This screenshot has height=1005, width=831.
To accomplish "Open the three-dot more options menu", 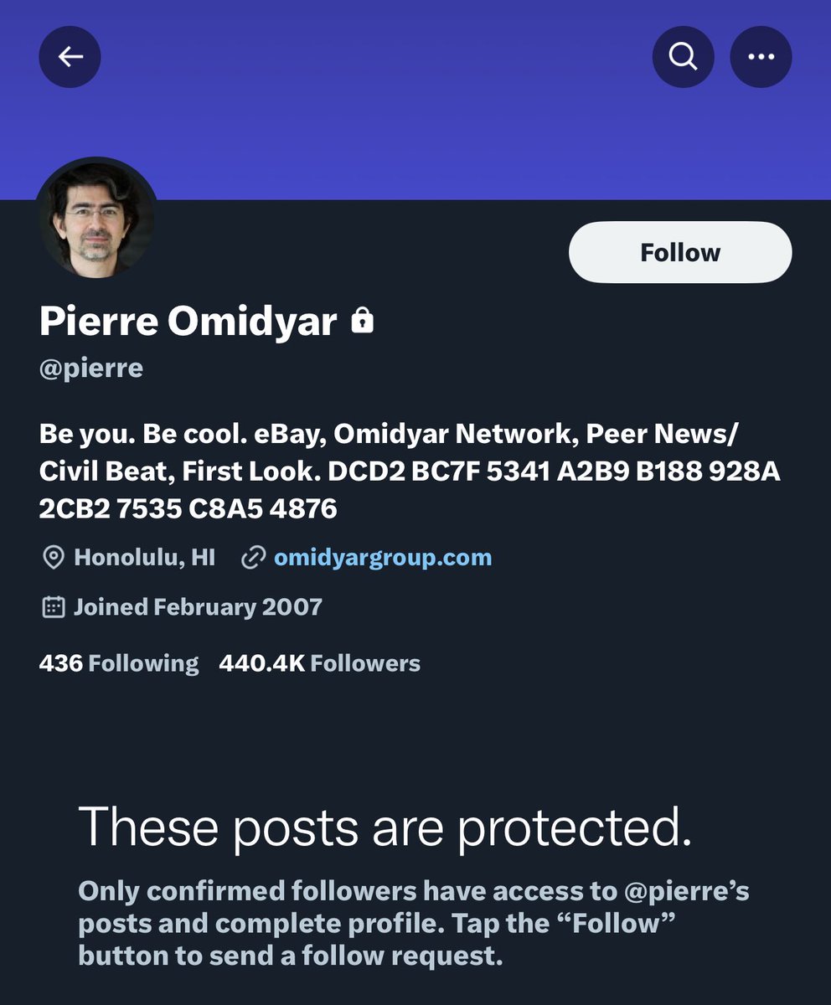I will pyautogui.click(x=761, y=57).
